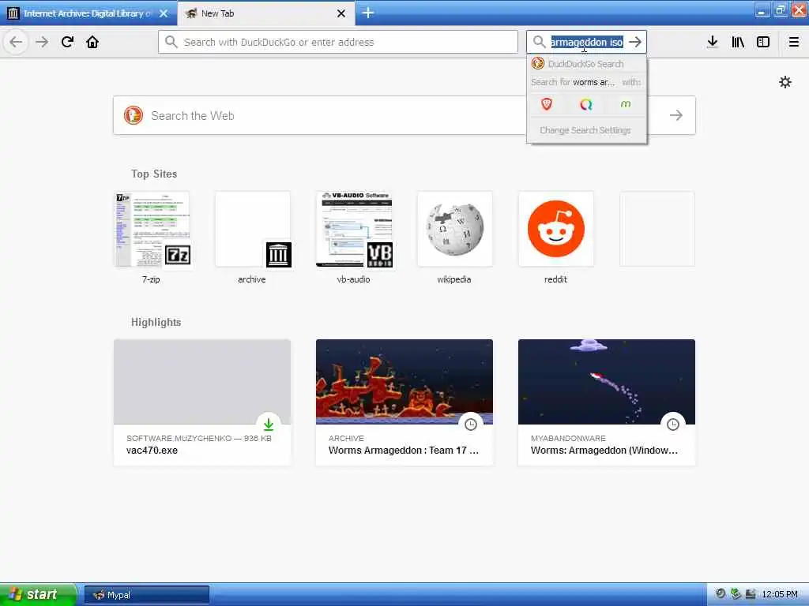809x606 pixels.
Task: Open the Library bookshelf icon
Action: coord(738,42)
